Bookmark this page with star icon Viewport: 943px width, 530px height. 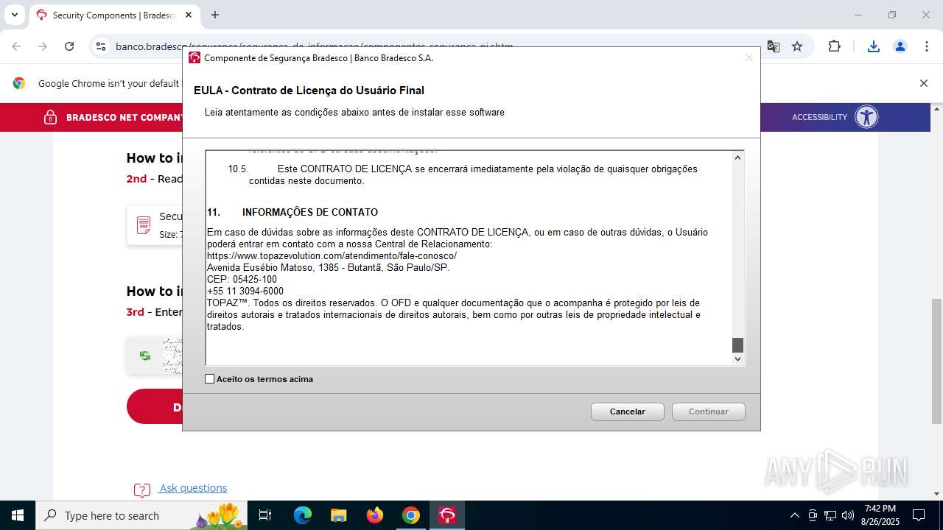click(x=797, y=46)
